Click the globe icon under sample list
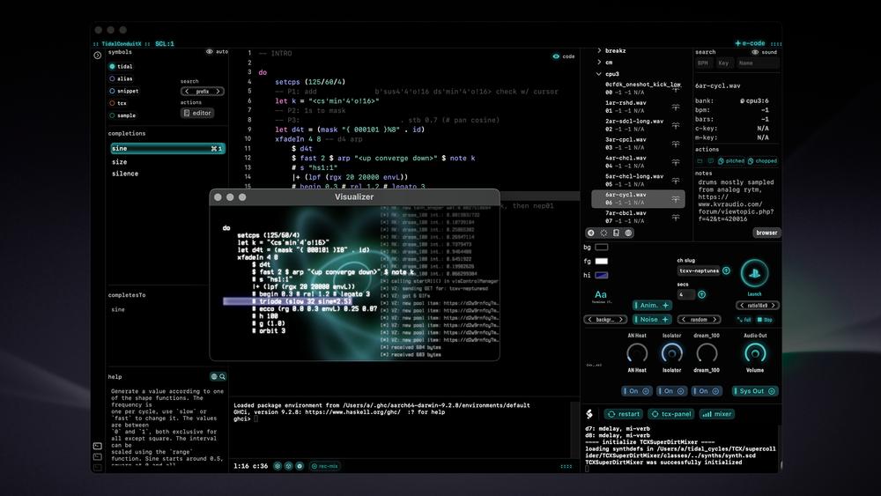The width and height of the screenshot is (881, 496). click(628, 233)
